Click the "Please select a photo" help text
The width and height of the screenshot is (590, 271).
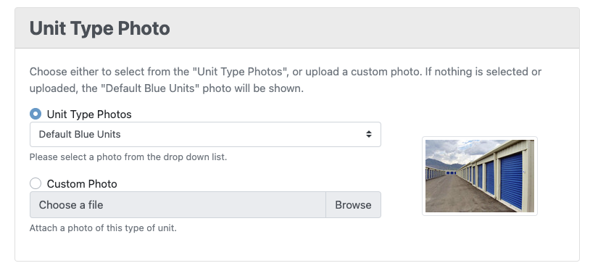(128, 157)
